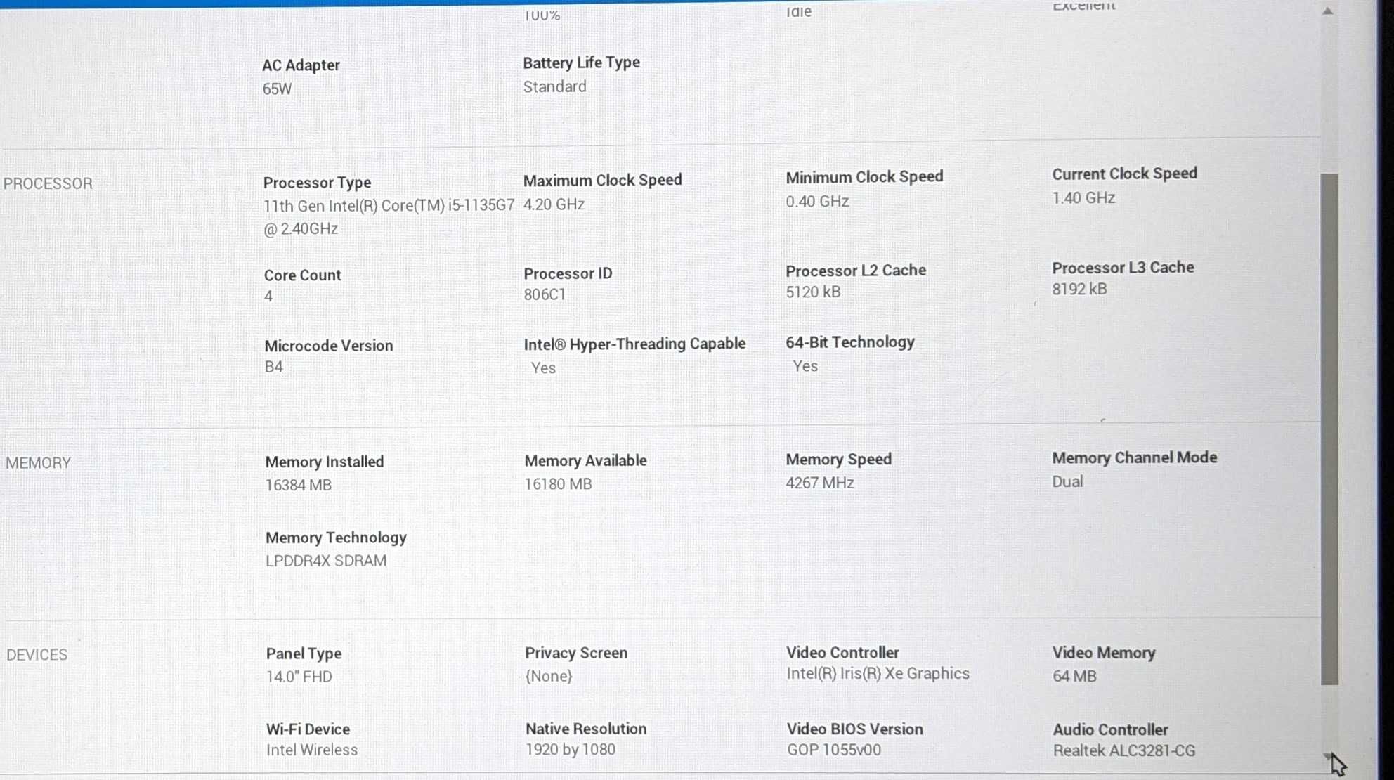Click the vertical scrollbar thumb
The height and width of the screenshot is (780, 1394).
click(x=1329, y=429)
